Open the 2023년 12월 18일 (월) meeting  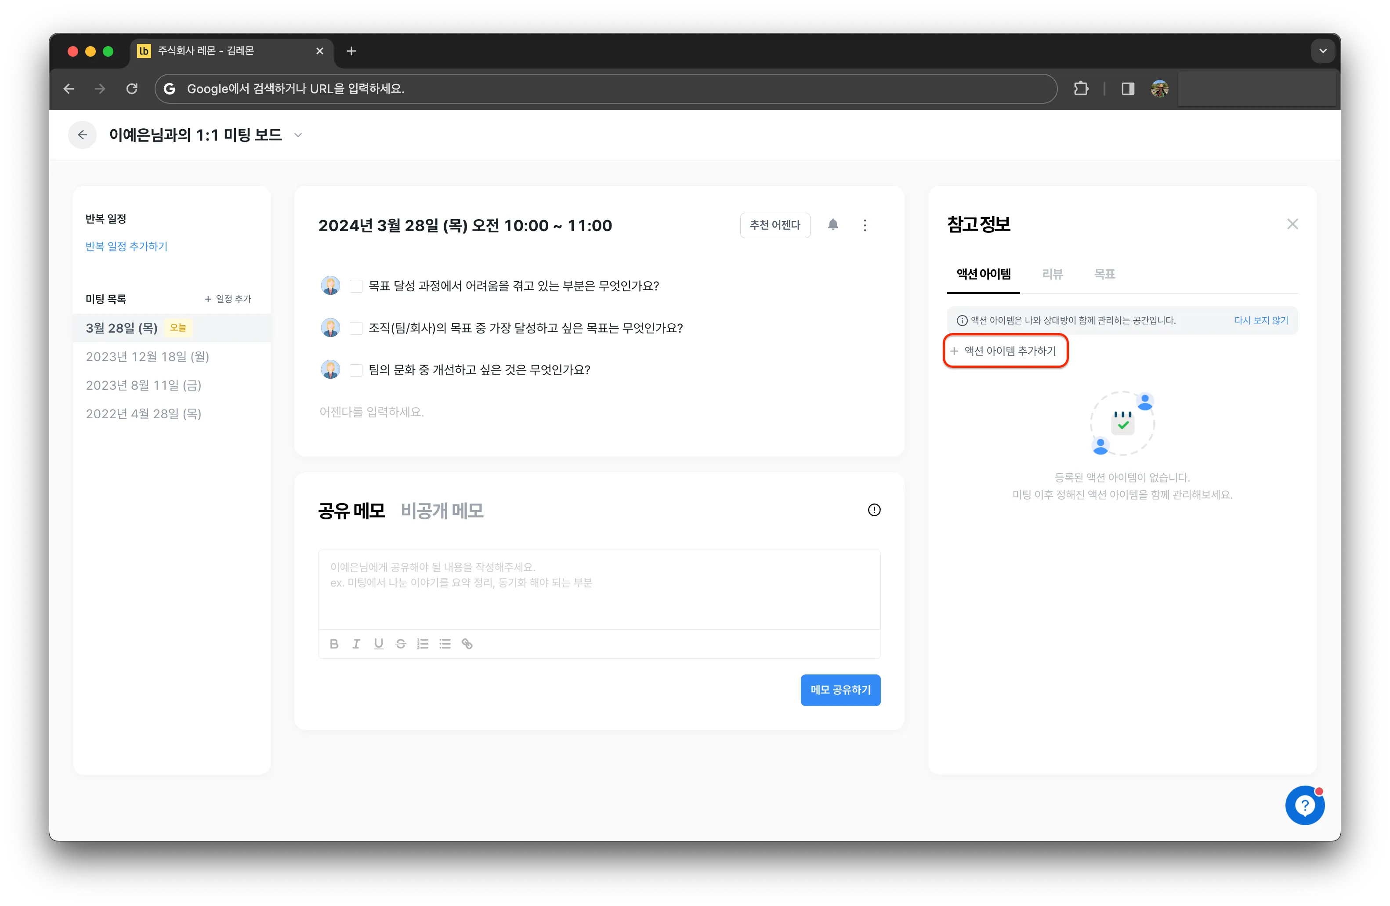pyautogui.click(x=147, y=357)
